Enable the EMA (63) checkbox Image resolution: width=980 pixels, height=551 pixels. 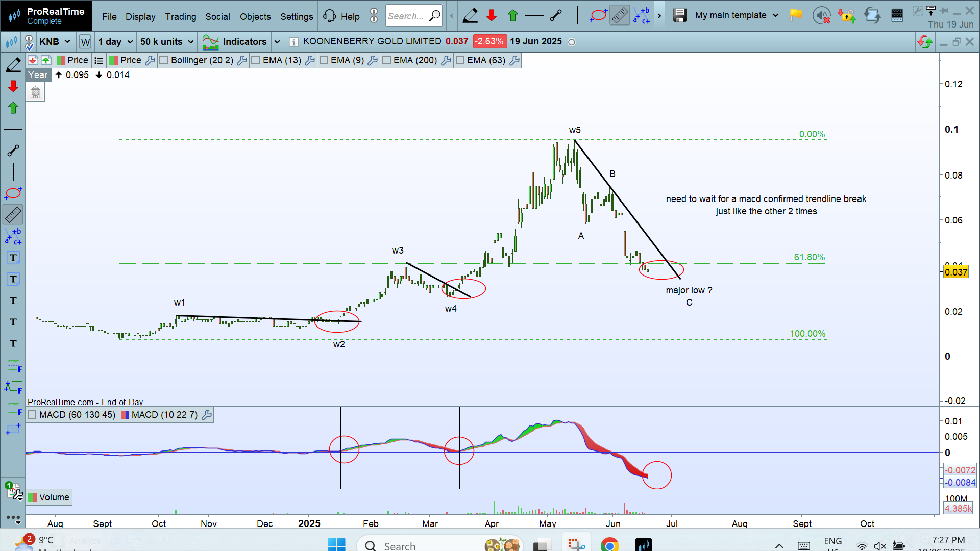[460, 60]
